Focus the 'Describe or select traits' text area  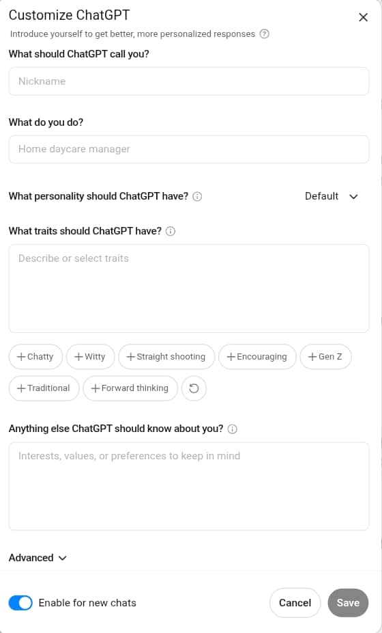[x=188, y=288]
